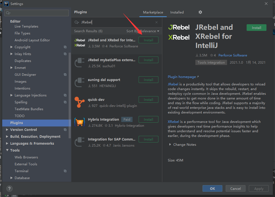The height and width of the screenshot is (197, 275).
Task: Install JRebel and XRebel from results list
Action: click(148, 40)
